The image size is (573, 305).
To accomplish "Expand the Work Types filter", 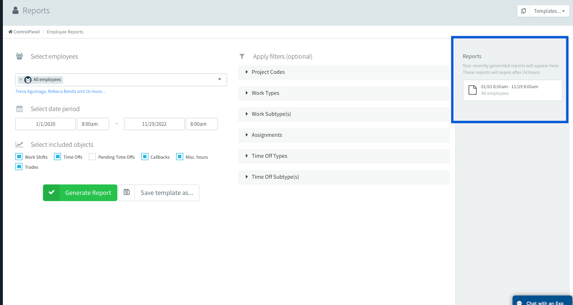I will click(344, 93).
